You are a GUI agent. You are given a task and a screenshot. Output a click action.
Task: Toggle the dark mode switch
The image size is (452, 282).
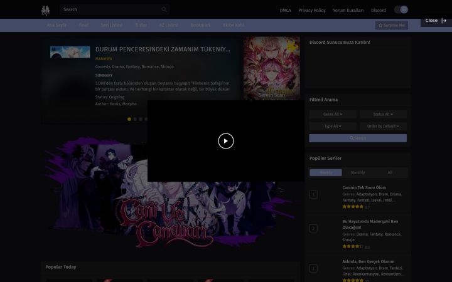(x=401, y=10)
